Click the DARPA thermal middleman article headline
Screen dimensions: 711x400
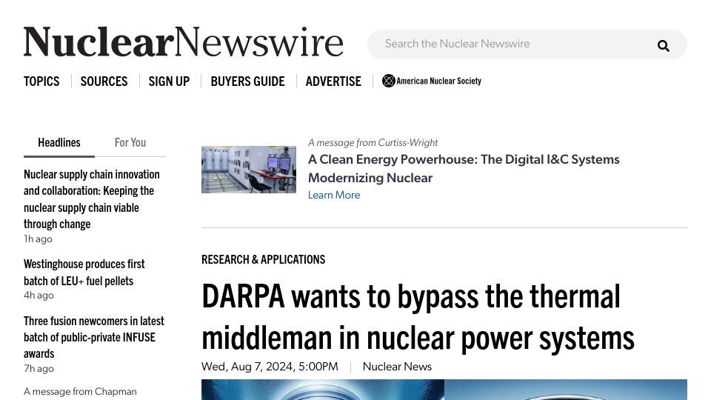click(418, 317)
